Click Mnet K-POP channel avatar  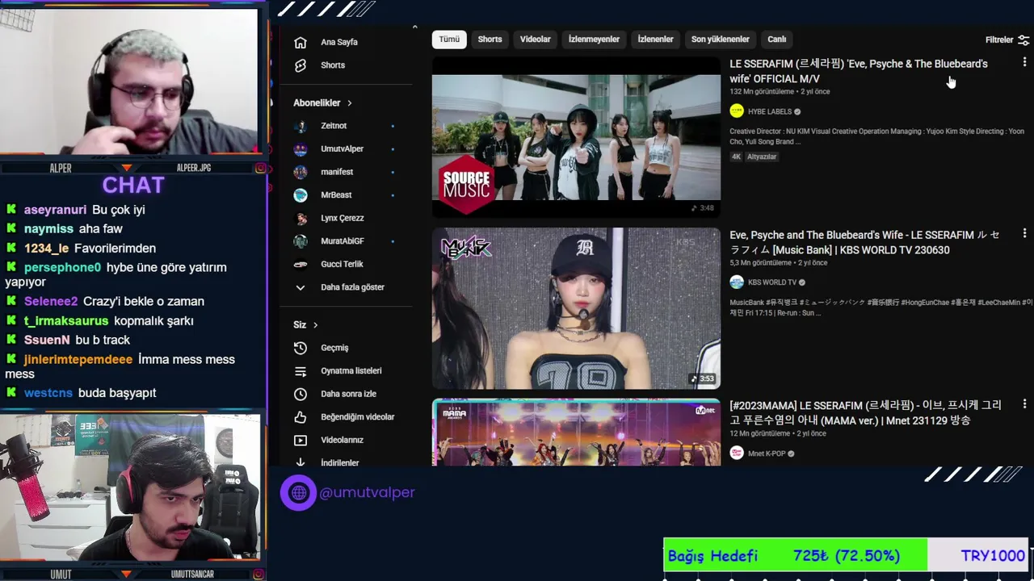[737, 454]
